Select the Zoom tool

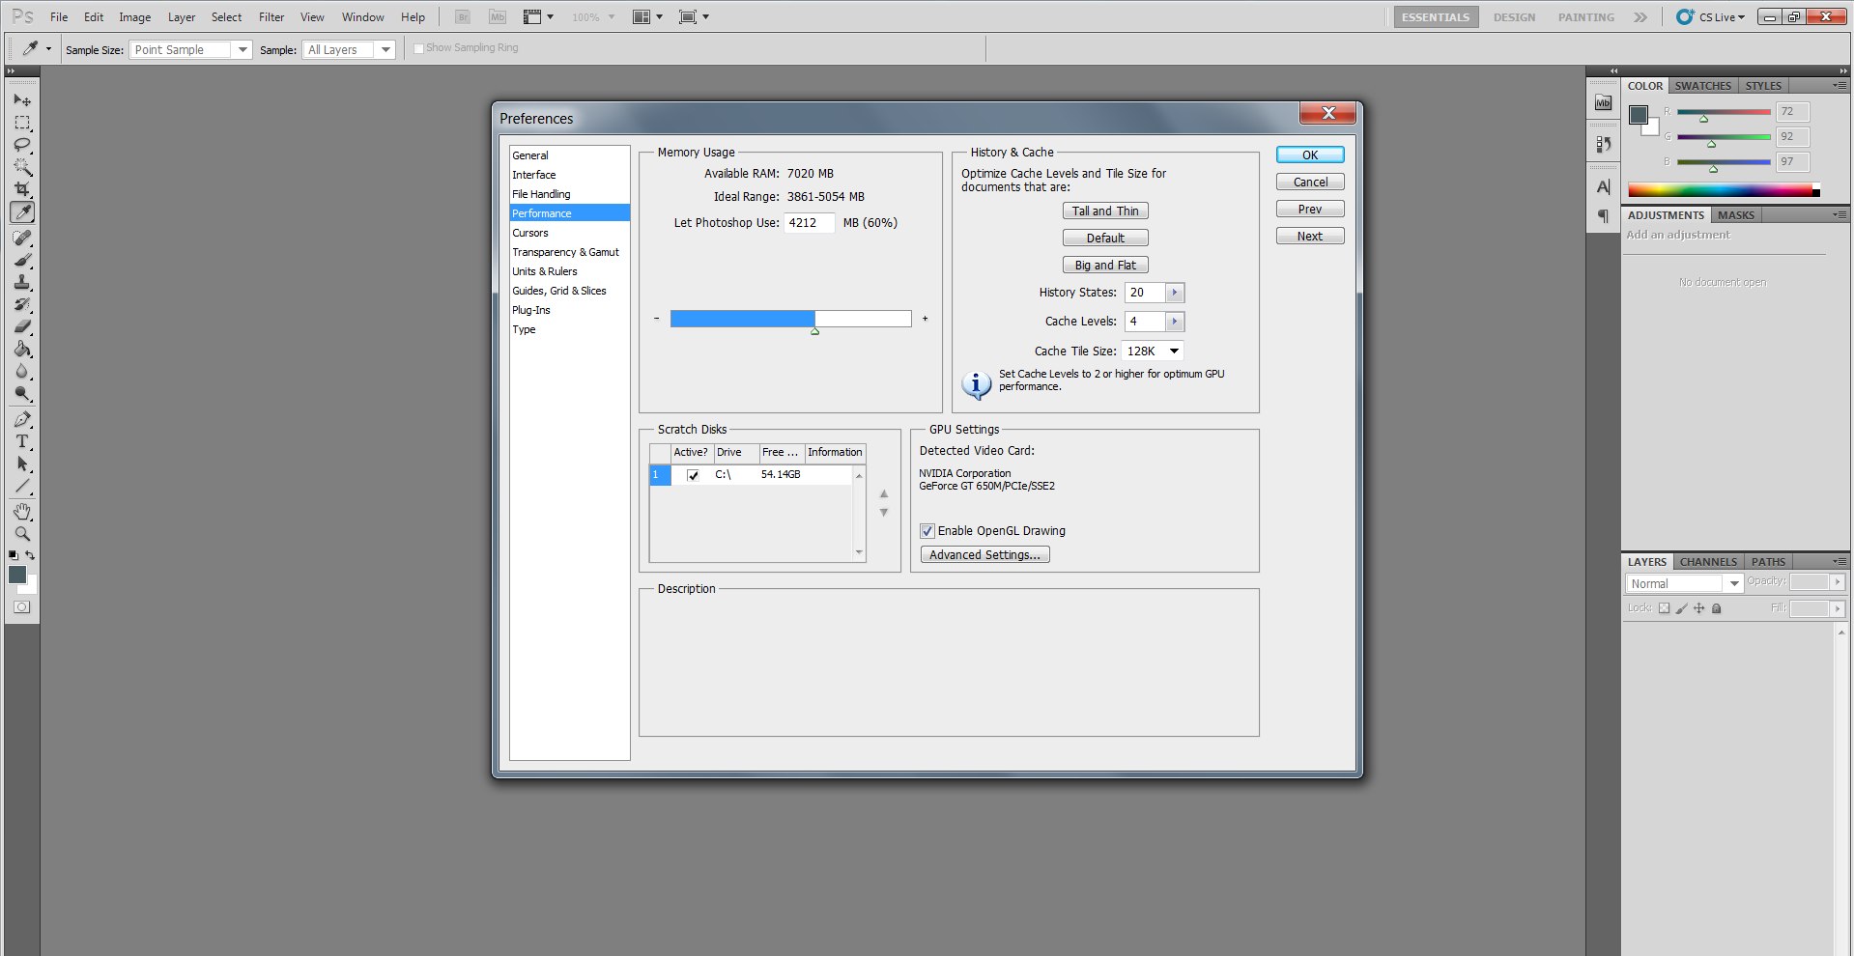22,534
